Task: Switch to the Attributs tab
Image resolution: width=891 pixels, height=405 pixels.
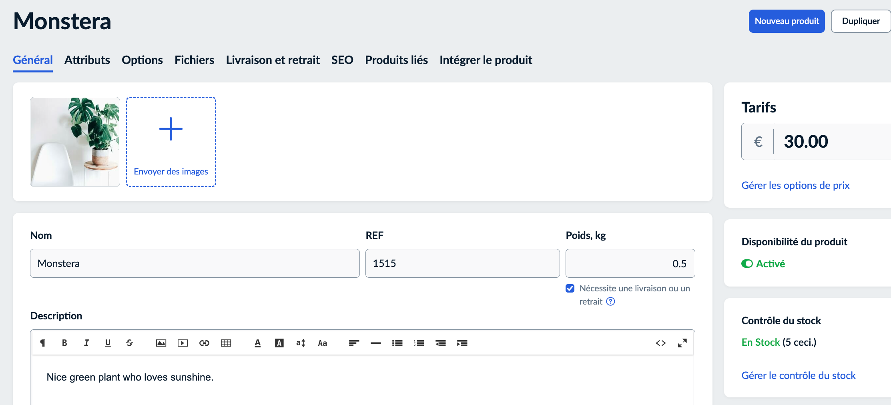Action: pos(87,60)
